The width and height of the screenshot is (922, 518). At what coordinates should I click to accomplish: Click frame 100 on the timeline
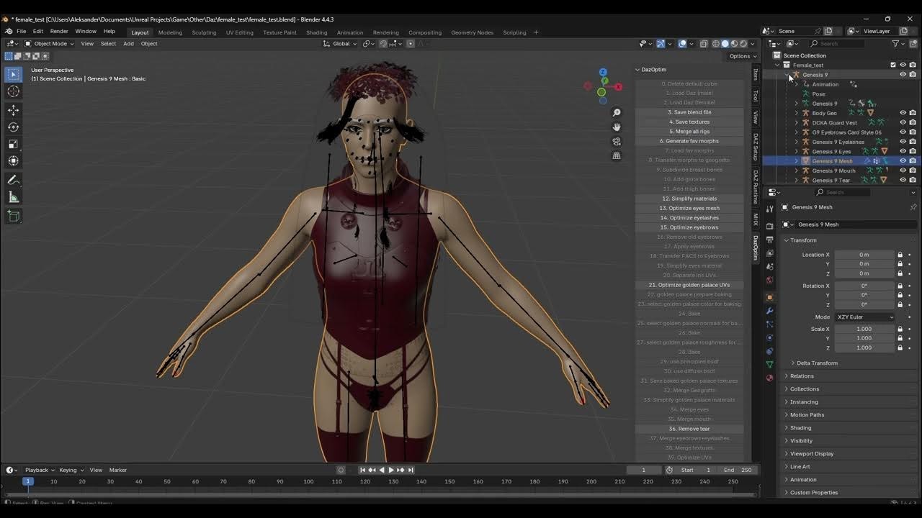pos(308,481)
